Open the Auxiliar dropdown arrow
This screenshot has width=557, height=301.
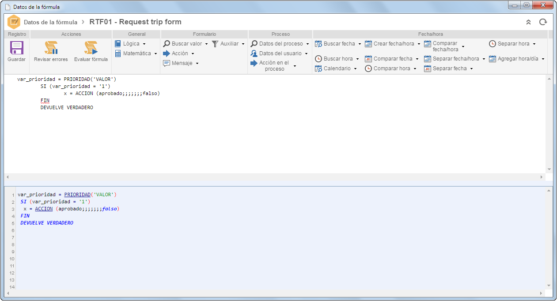point(243,44)
